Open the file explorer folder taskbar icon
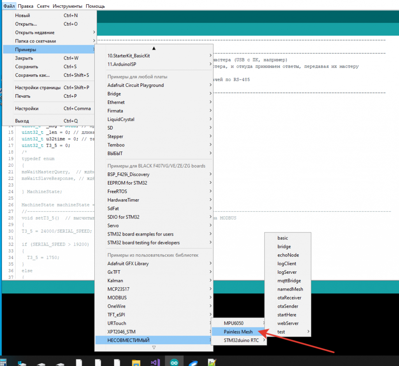The image size is (399, 366). 136,362
